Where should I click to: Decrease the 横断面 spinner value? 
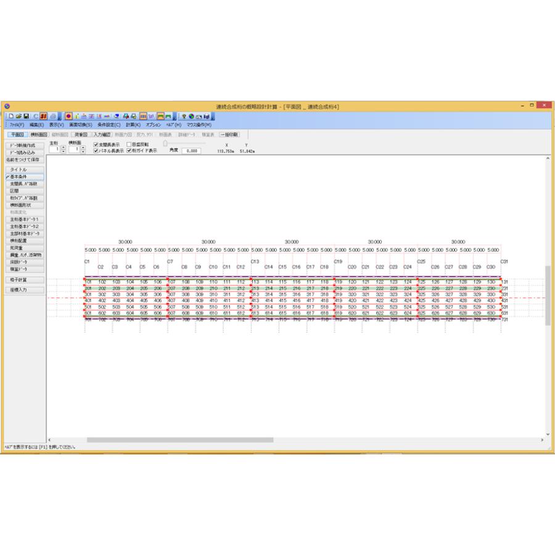click(83, 152)
